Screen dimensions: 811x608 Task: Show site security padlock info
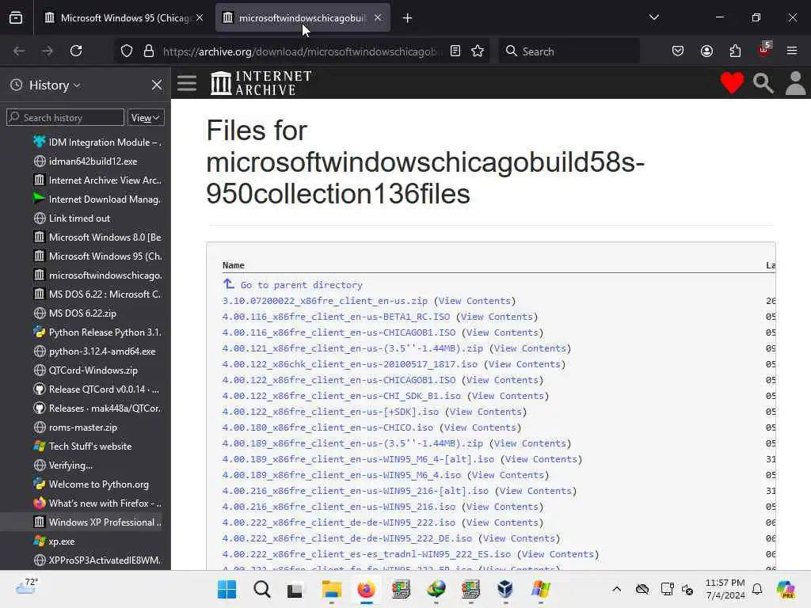pyautogui.click(x=149, y=51)
